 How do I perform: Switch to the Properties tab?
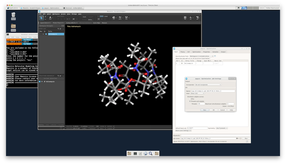[207, 52]
